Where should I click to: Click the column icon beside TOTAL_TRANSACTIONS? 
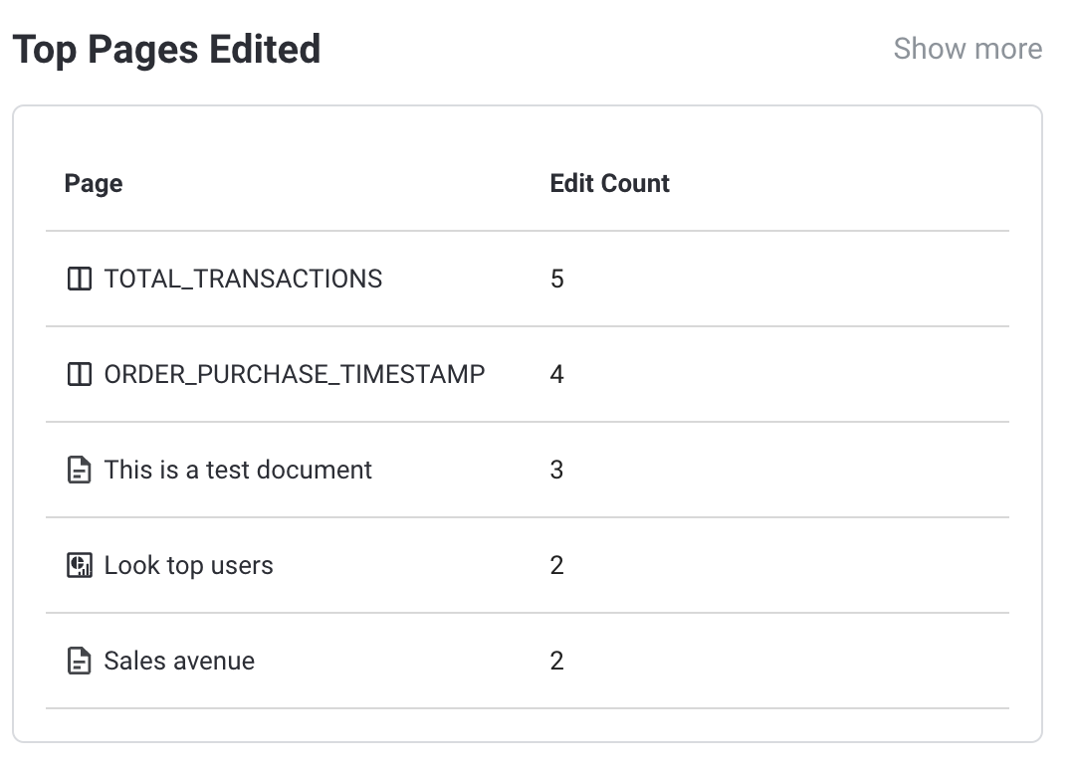click(79, 280)
